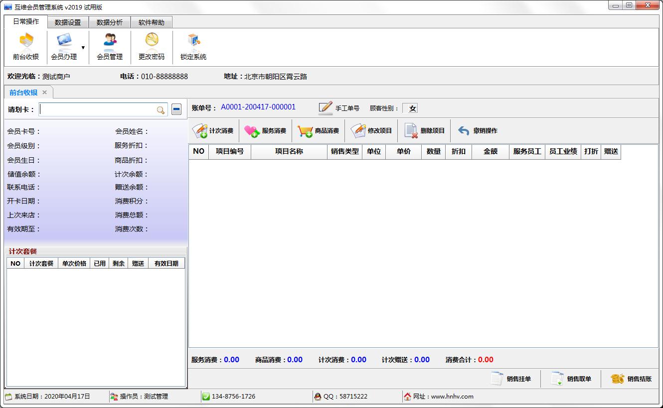Click the 销售结账 checkout button
This screenshot has height=408, width=663.
pos(631,379)
